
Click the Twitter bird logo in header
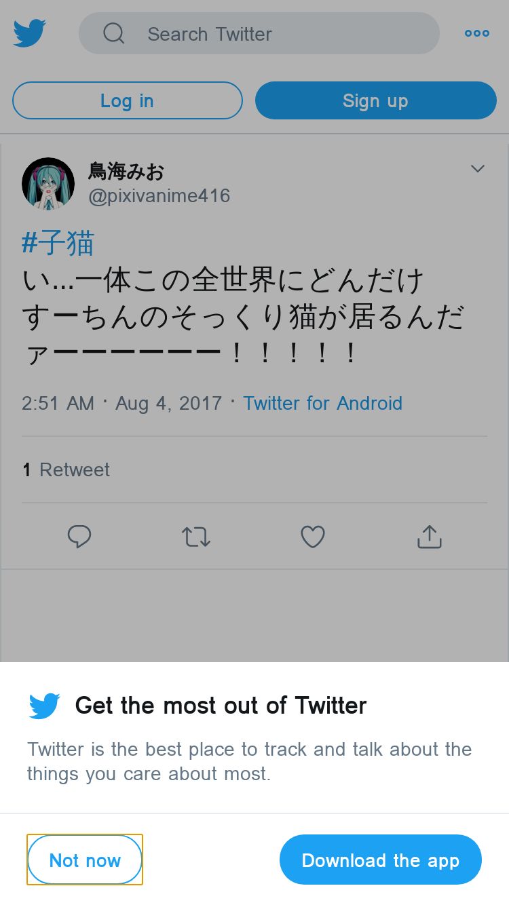pos(30,33)
